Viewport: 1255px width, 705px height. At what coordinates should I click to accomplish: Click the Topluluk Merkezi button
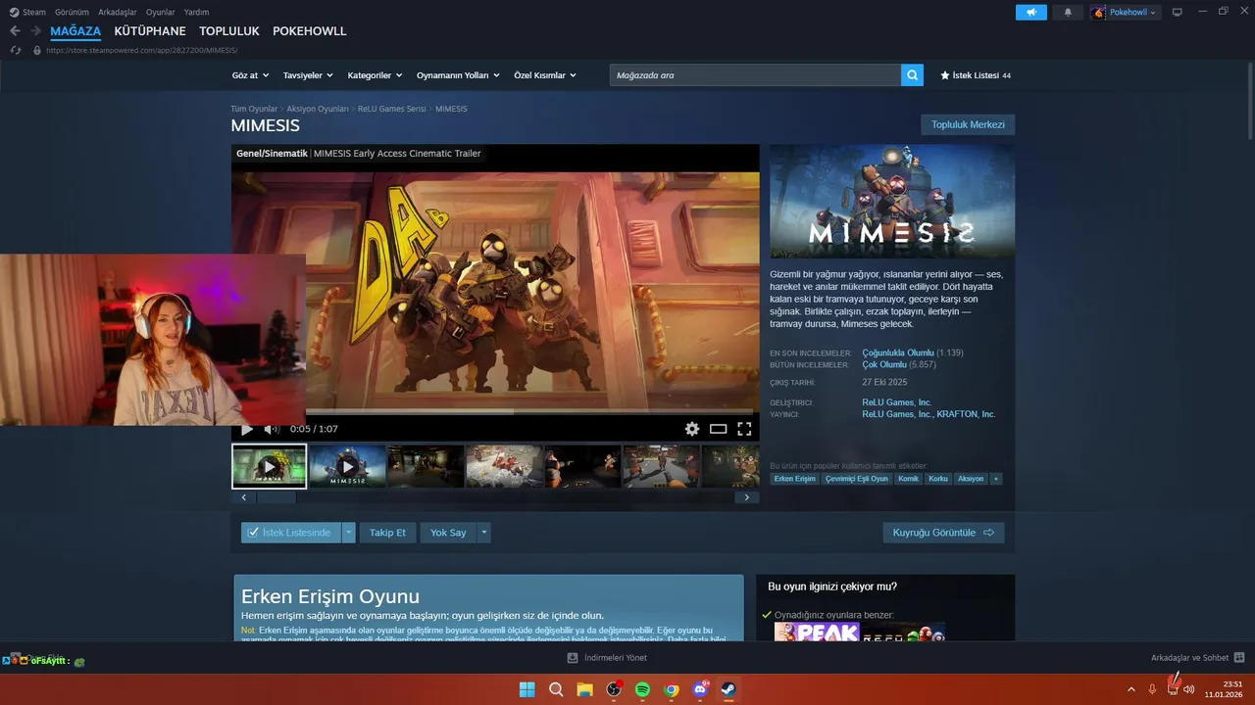click(x=968, y=124)
